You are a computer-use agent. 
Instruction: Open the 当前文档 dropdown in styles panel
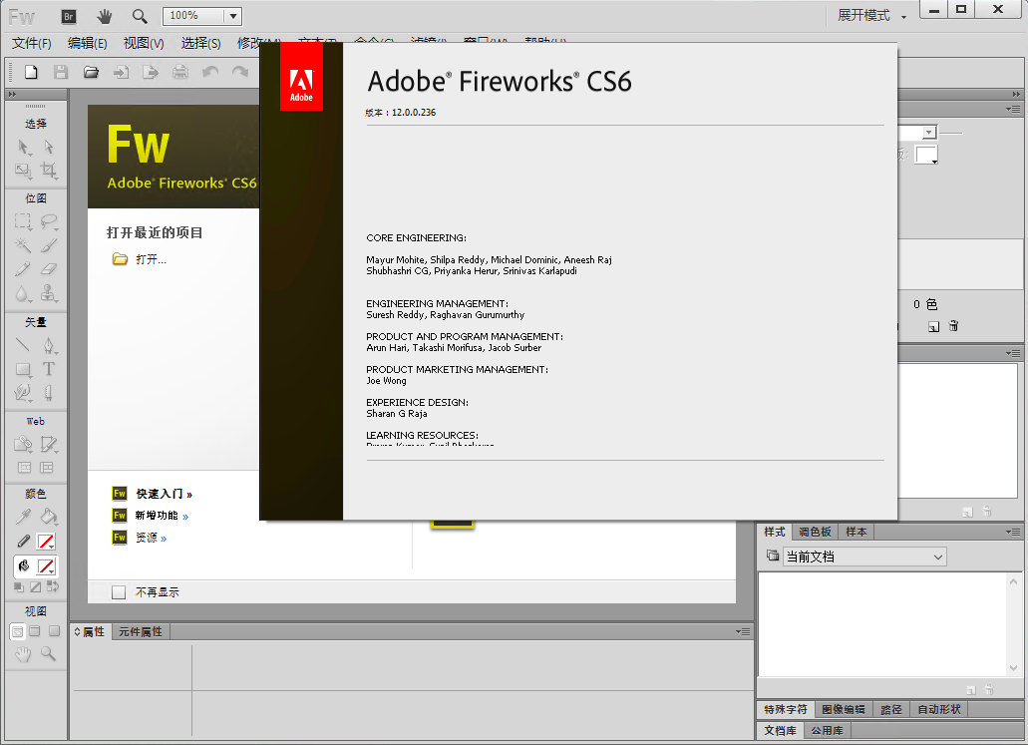pyautogui.click(x=865, y=557)
